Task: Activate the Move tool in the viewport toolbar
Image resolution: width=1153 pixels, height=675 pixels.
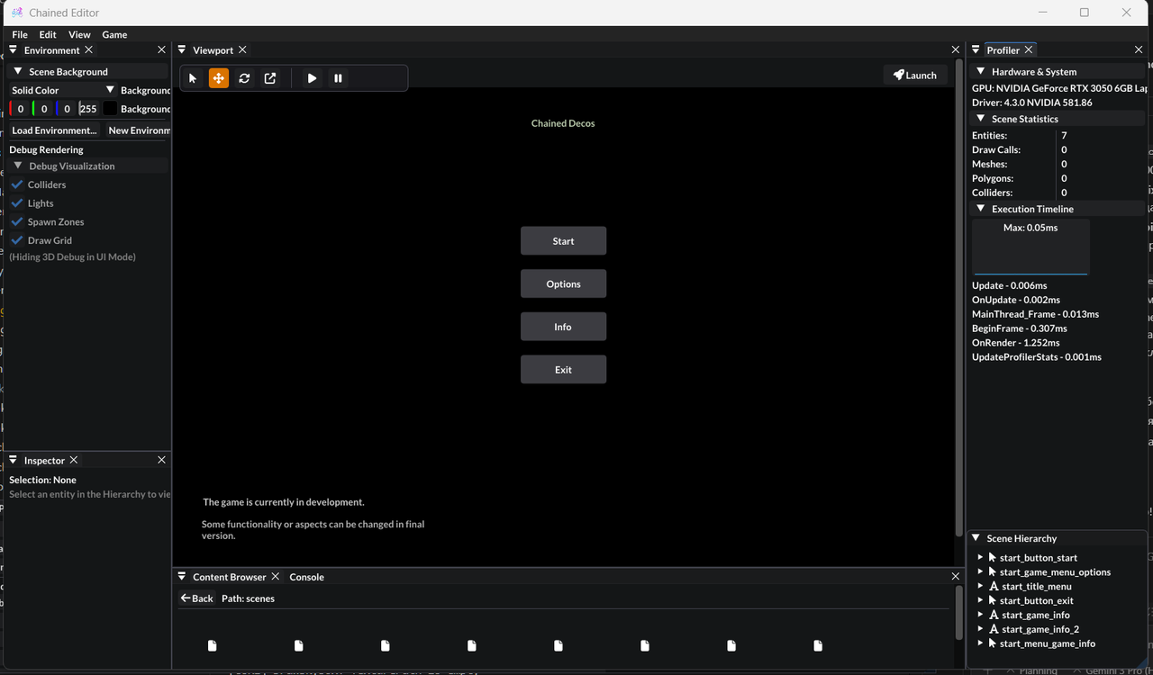Action: (x=218, y=77)
